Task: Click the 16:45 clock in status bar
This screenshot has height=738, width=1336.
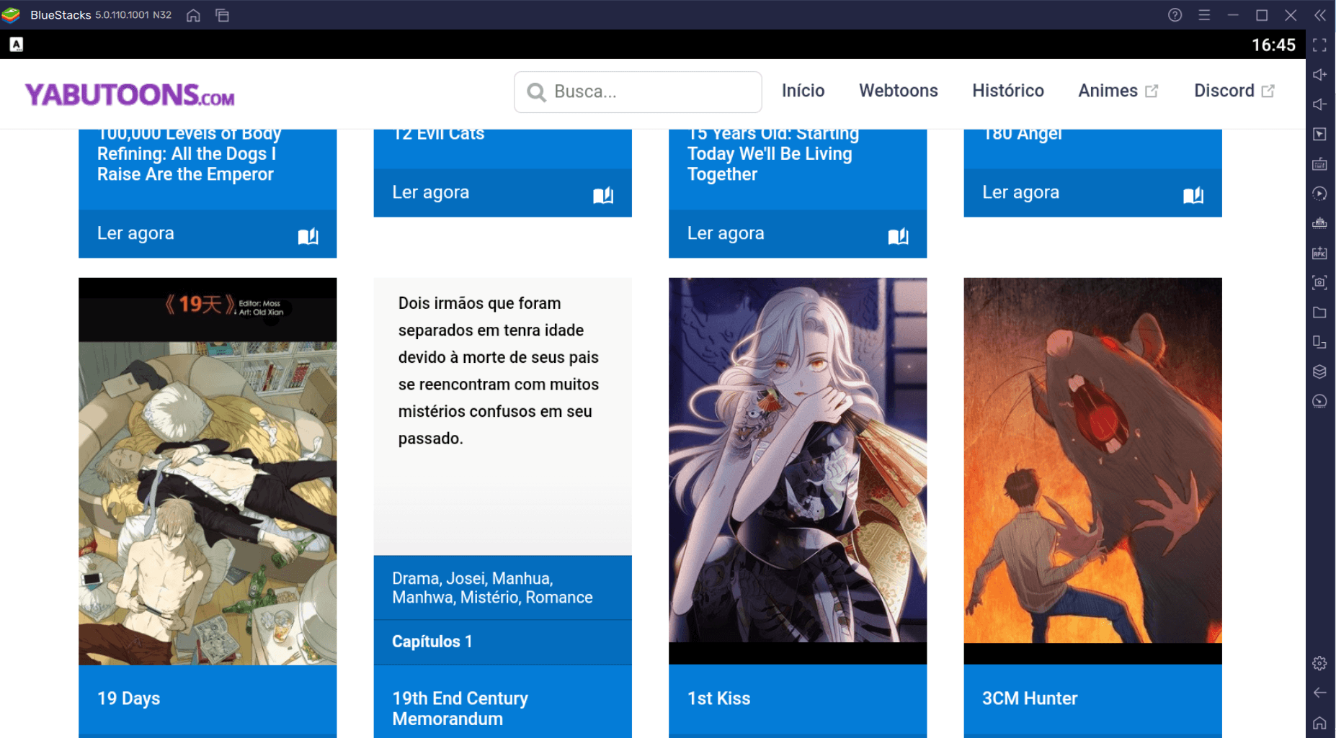Action: coord(1273,45)
